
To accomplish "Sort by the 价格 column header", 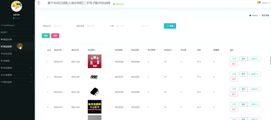I will click(x=200, y=50).
